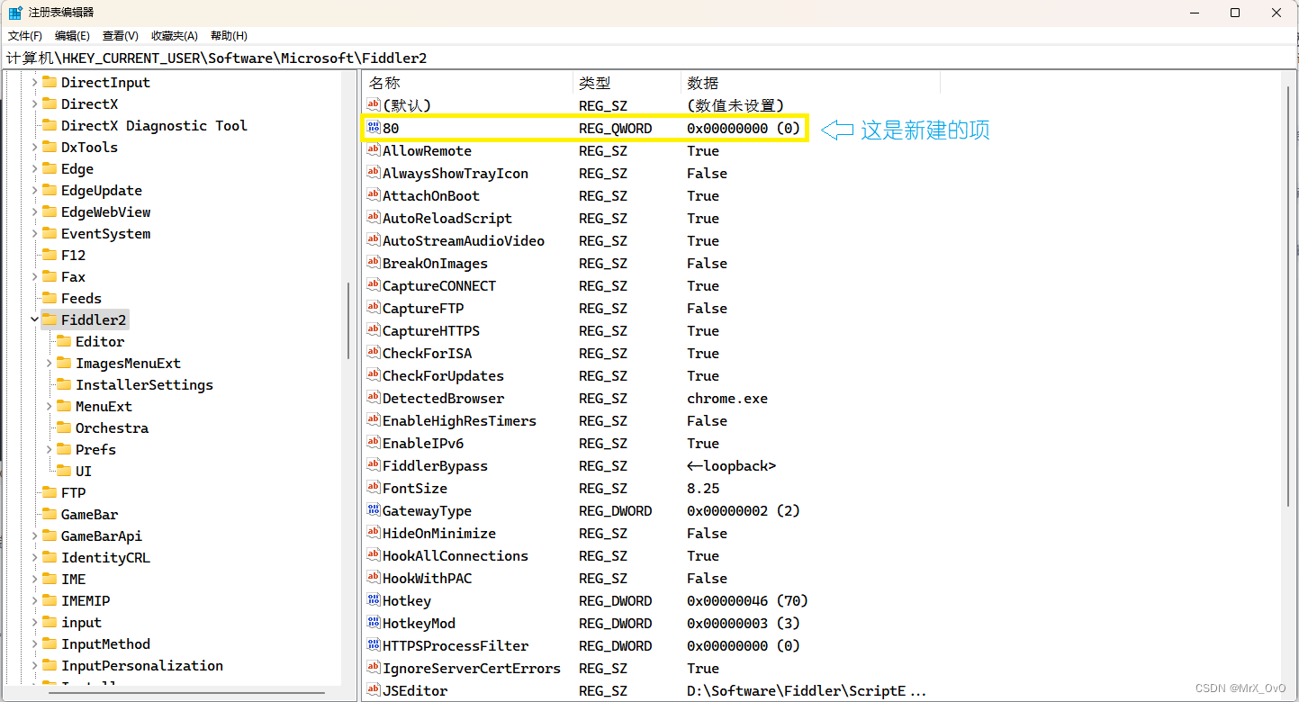1299x702 pixels.
Task: Click the icon for AutoReloadScript entry
Action: (x=374, y=218)
